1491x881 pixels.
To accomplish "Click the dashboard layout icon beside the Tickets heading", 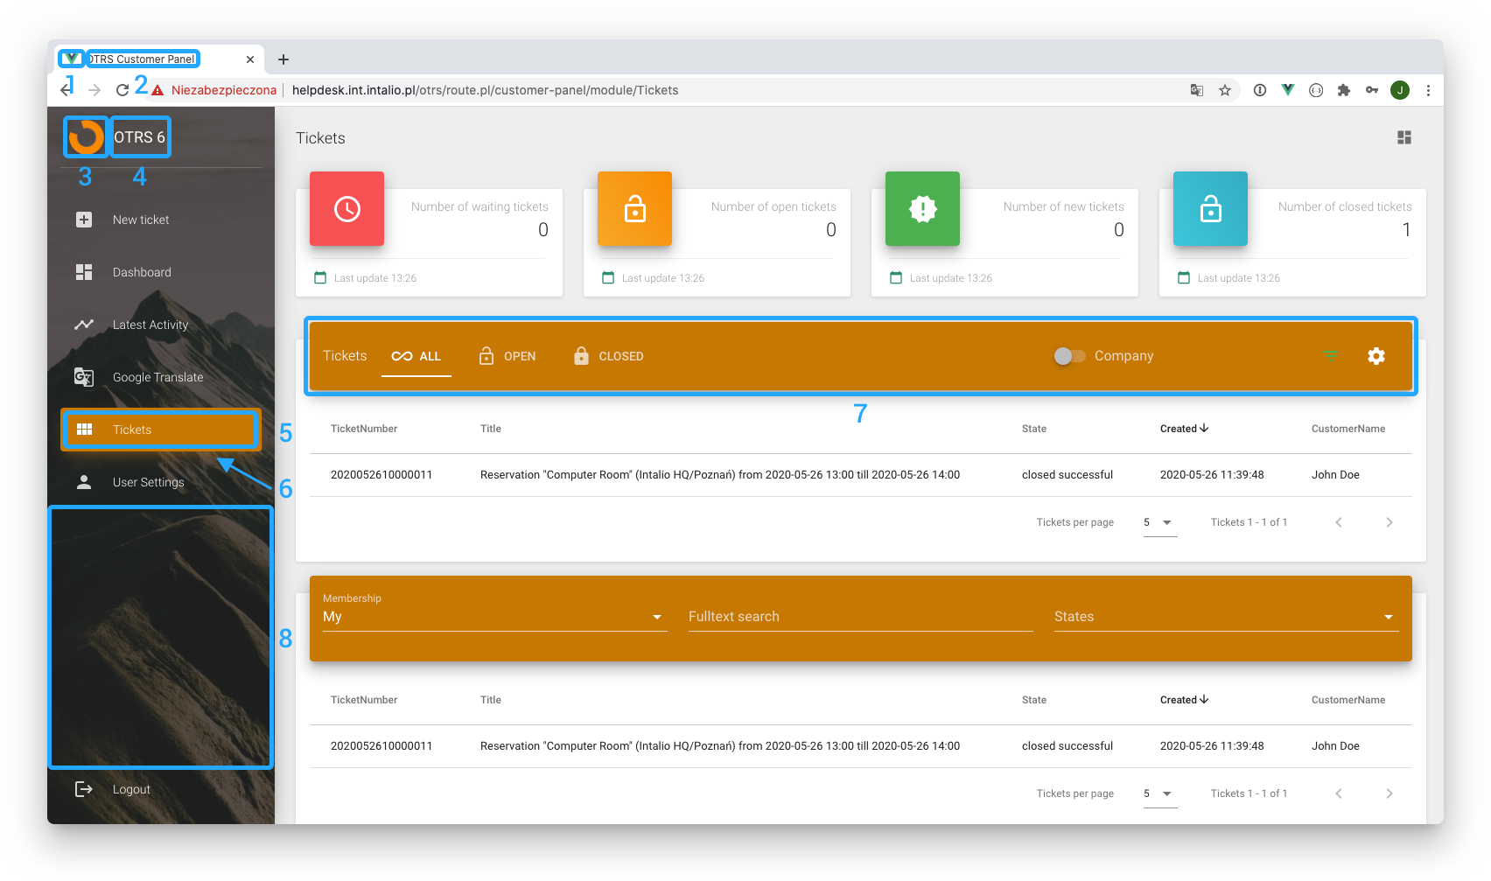I will point(1404,137).
